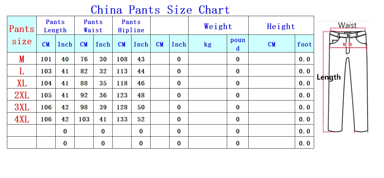
Task: Click the Waist label on the diagram
Action: tap(347, 25)
